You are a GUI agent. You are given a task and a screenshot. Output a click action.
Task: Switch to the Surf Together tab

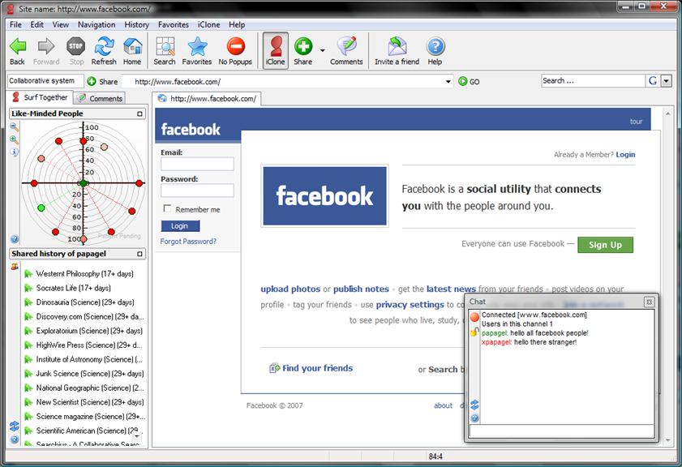pyautogui.click(x=40, y=97)
